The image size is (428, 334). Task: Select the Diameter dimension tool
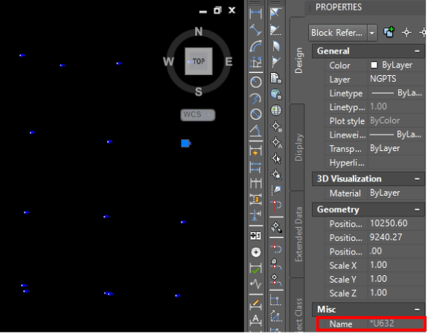[256, 115]
